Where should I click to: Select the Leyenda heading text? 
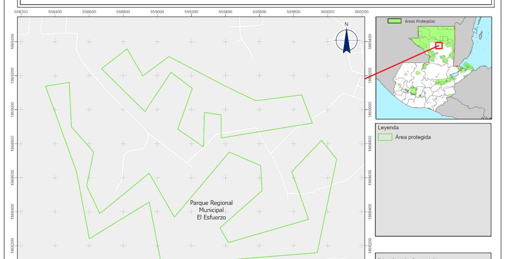click(388, 128)
